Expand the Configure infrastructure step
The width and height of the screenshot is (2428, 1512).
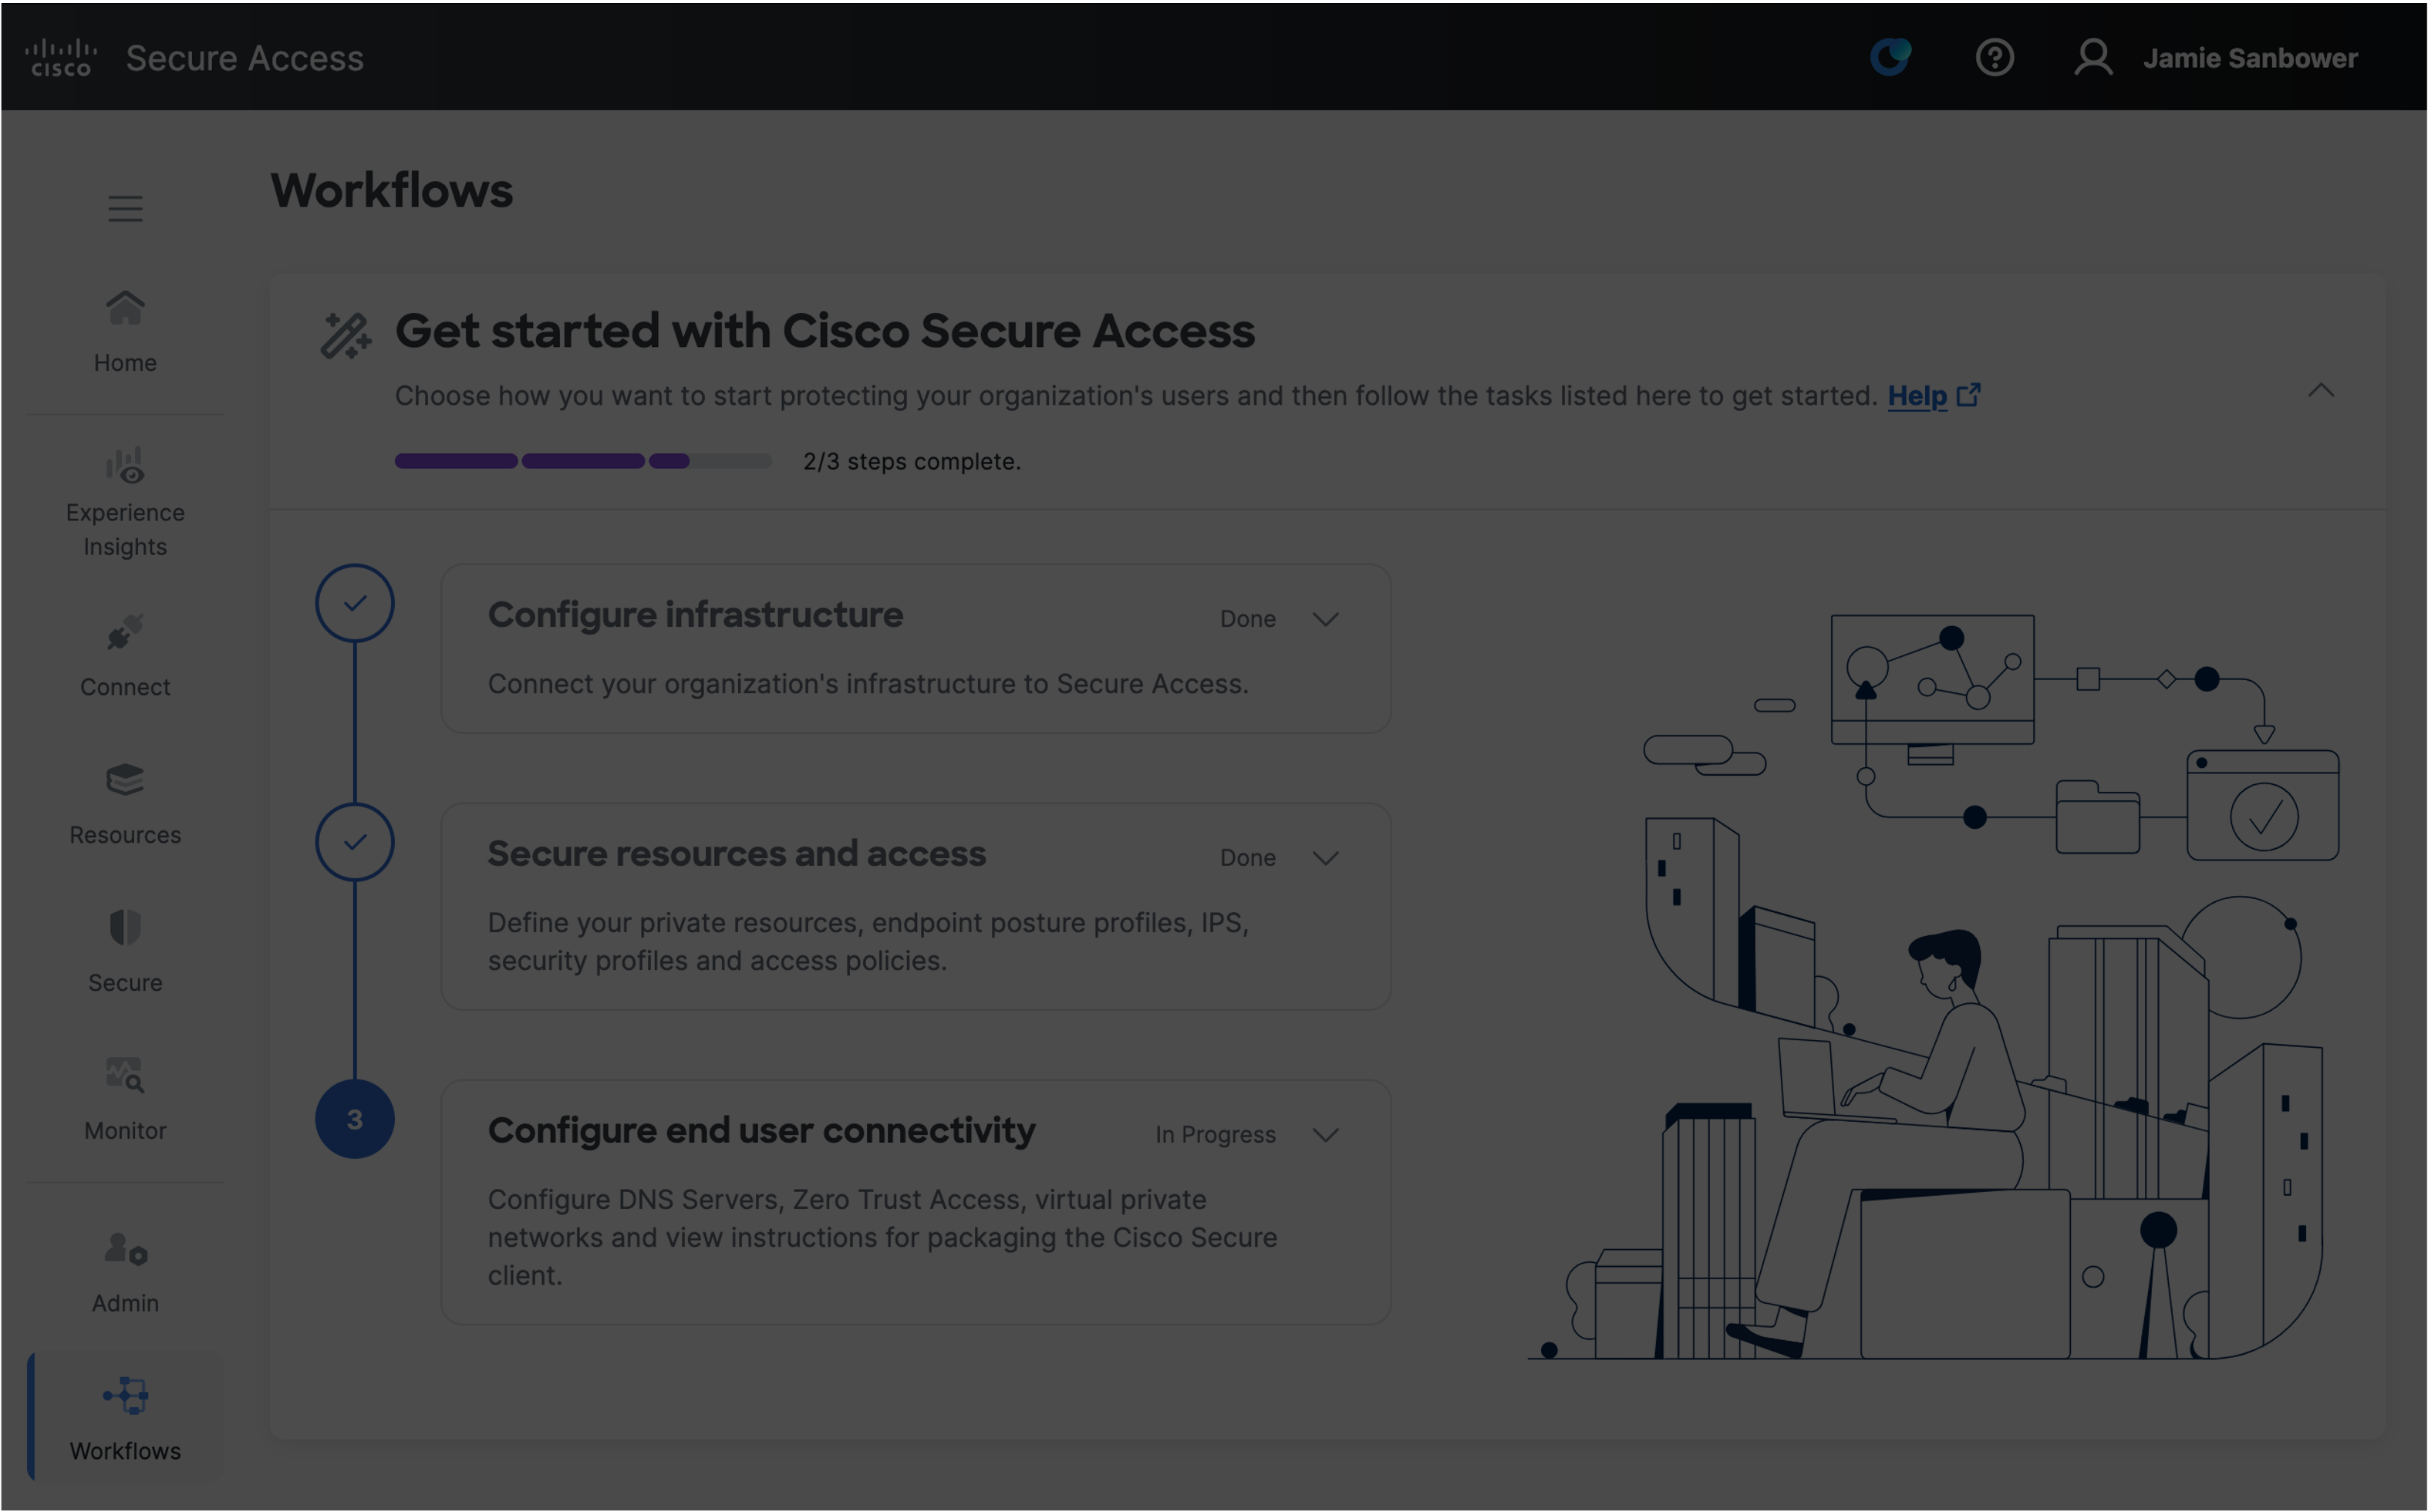click(1325, 619)
